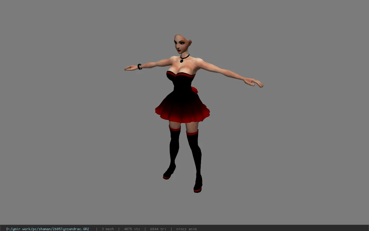Click the red trim on the dress neckline

181,74
